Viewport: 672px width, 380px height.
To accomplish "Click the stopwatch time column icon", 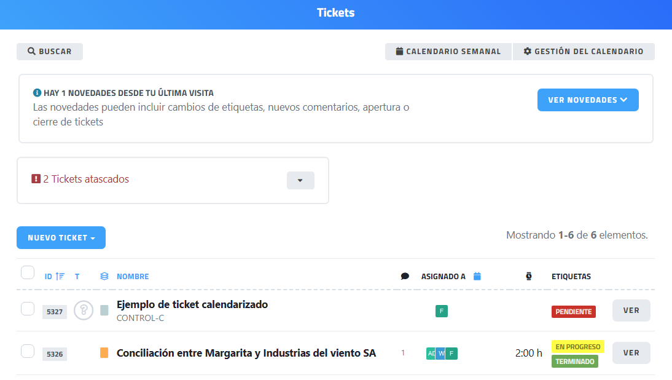I will pos(529,276).
